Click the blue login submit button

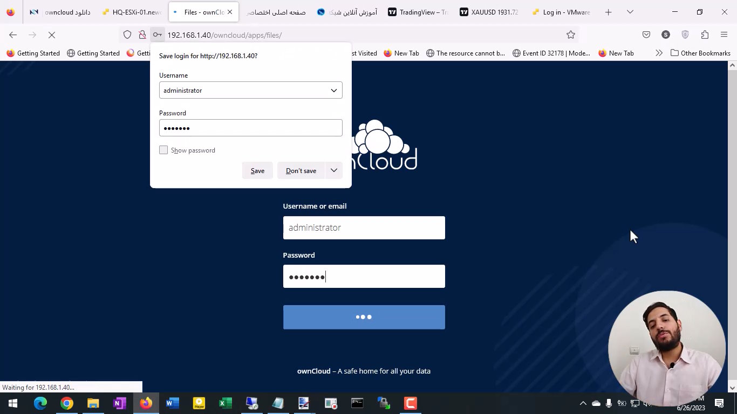(364, 317)
